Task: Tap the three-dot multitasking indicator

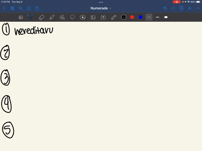Action: [101, 2]
